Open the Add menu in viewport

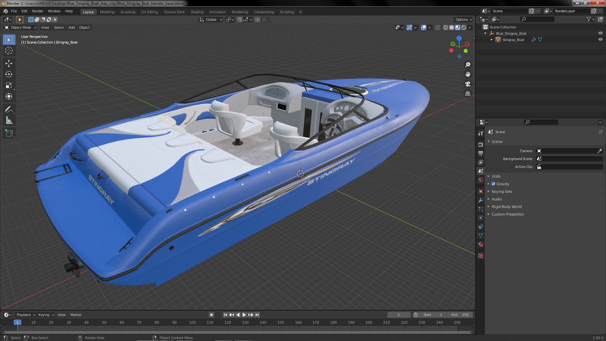pyautogui.click(x=72, y=27)
